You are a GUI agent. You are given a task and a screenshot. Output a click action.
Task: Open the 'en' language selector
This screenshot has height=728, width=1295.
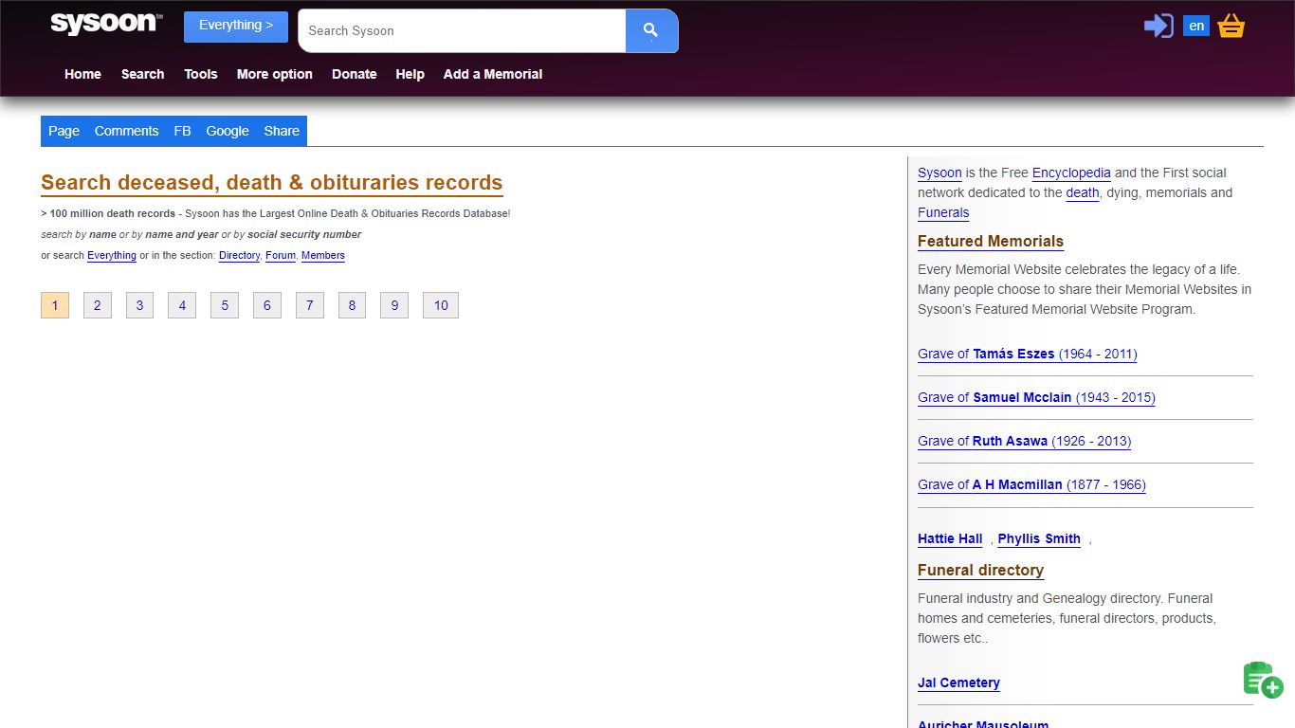coord(1196,26)
